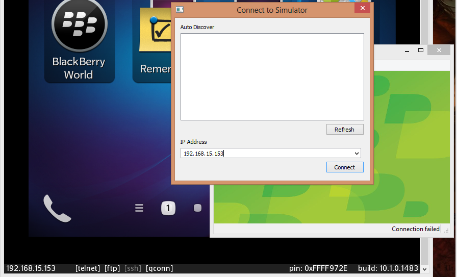Viewport: 457px width, 277px height.
Task: Click the Connect to Simulator title icon
Action: coord(180,10)
